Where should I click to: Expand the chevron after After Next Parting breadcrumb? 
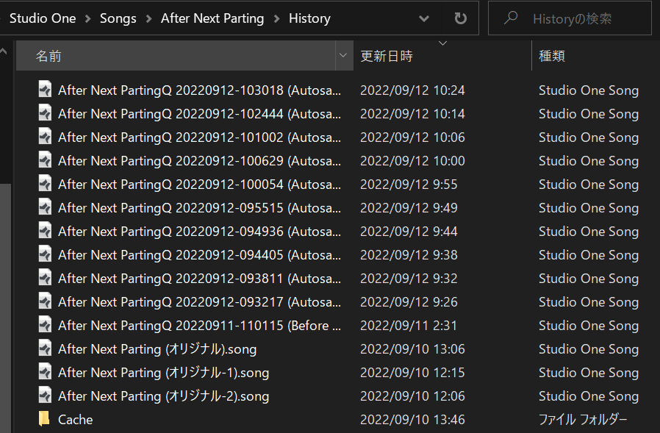276,18
